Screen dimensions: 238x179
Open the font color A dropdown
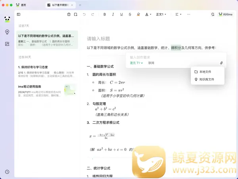click(148, 14)
